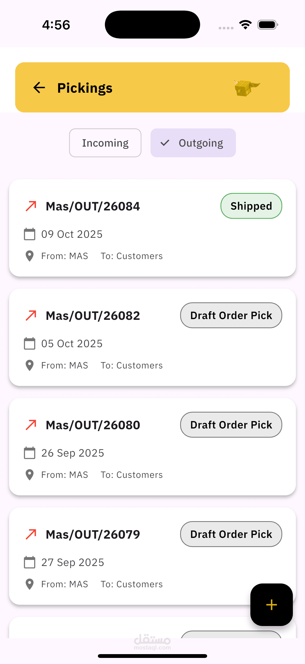Tap the Pickings header title
This screenshot has height=664, width=305.
(x=85, y=88)
